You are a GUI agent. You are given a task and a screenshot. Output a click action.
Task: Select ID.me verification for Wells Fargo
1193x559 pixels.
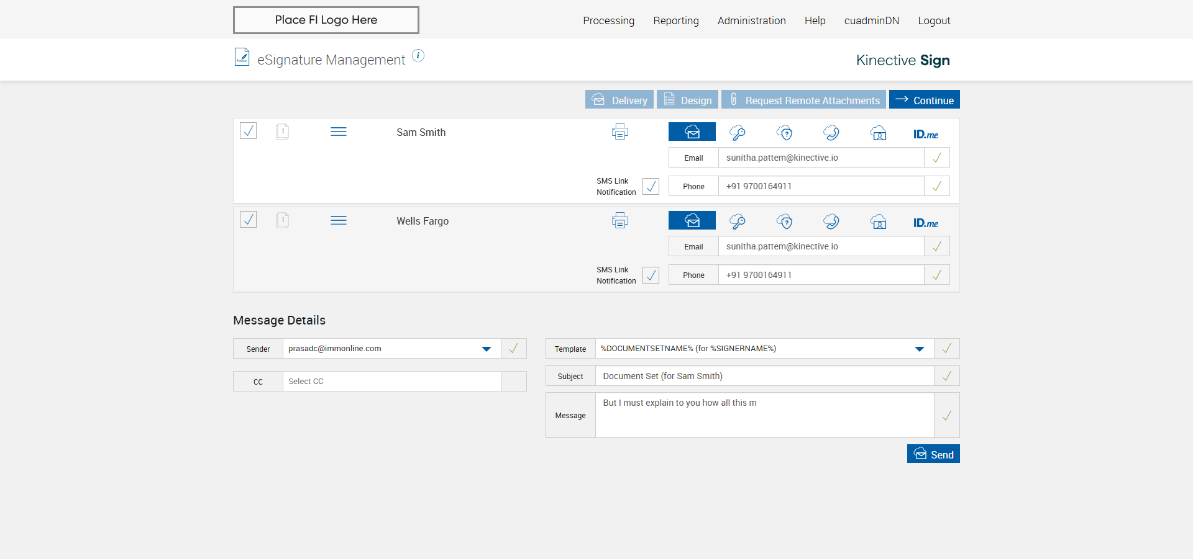pos(925,223)
